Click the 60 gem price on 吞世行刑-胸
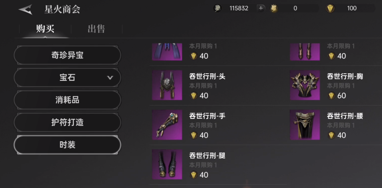This screenshot has height=188, width=382. click(x=342, y=96)
